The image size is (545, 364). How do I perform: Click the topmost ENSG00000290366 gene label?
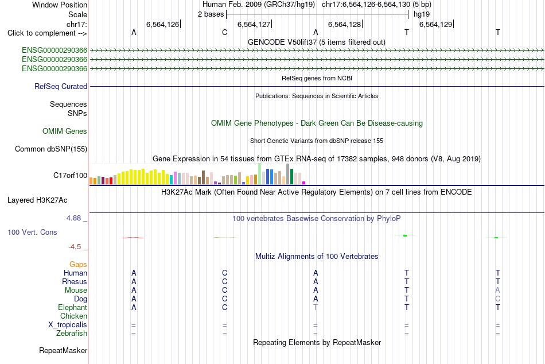click(x=54, y=51)
